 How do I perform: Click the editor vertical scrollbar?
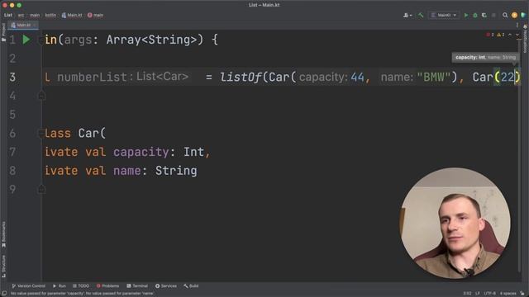[x=520, y=155]
